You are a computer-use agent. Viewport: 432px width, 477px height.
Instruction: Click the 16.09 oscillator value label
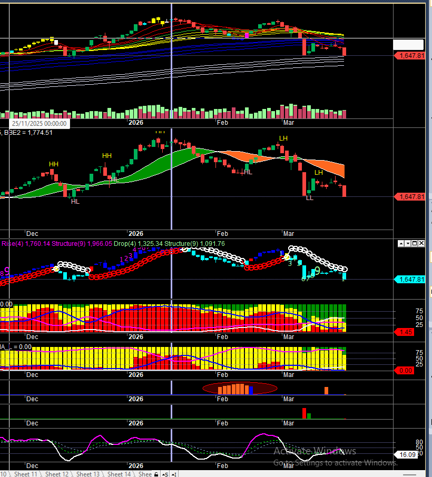pos(406,455)
